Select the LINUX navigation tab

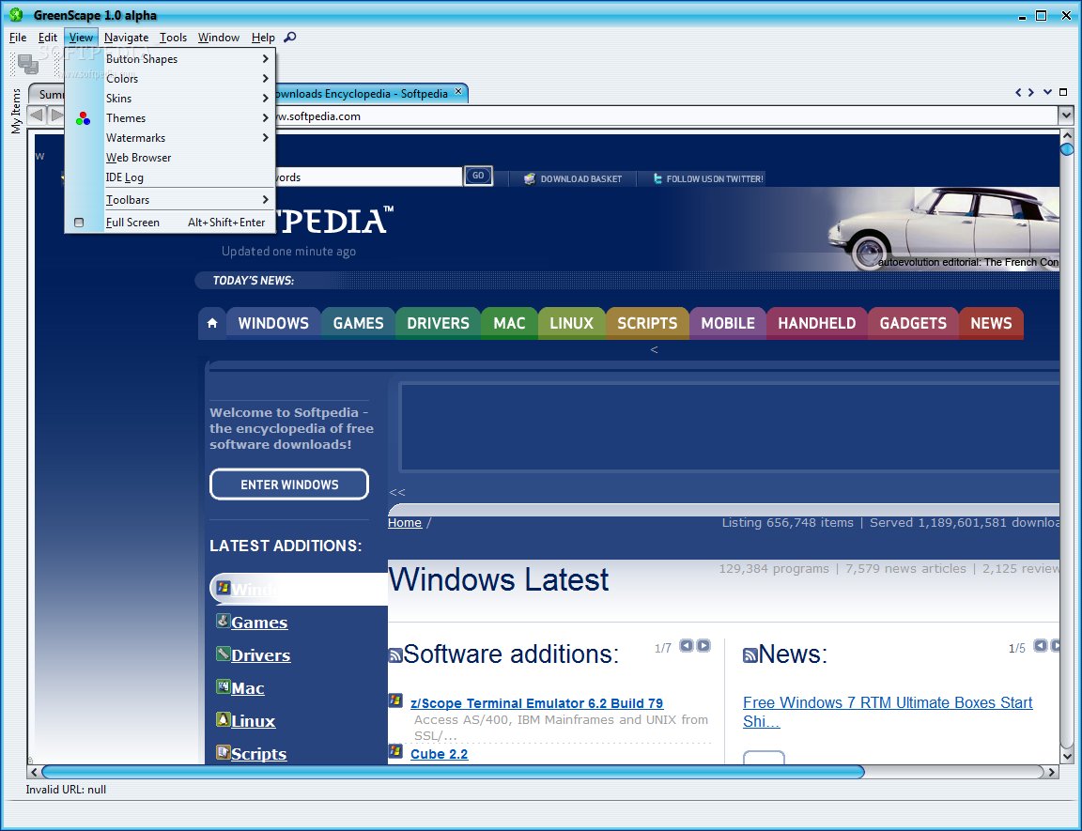(571, 323)
